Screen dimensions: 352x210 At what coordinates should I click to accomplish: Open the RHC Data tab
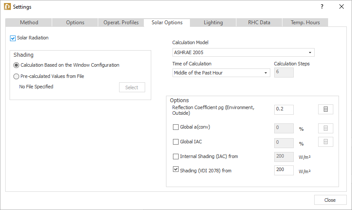click(259, 23)
